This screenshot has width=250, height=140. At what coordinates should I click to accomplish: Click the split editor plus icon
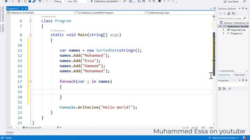pos(214,16)
